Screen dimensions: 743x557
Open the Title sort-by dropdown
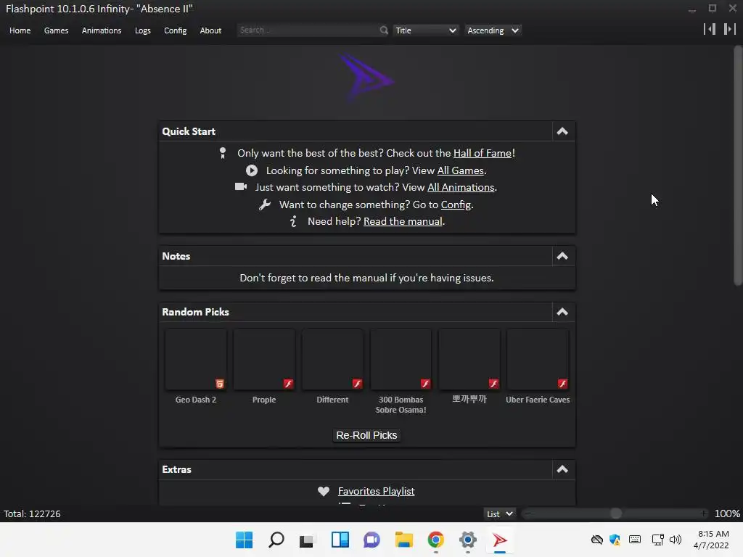pos(425,30)
